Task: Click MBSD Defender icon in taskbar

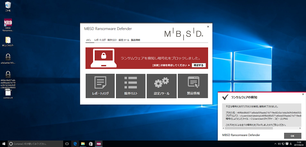Action: (x=99, y=143)
